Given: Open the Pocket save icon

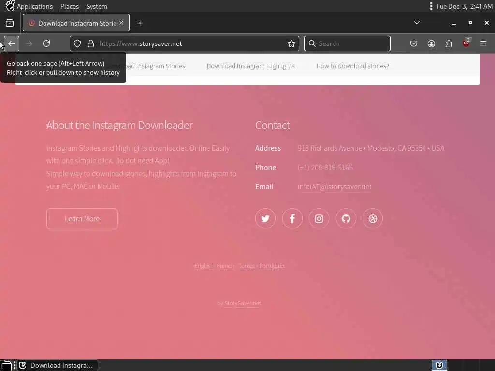Looking at the screenshot, I should pos(414,43).
